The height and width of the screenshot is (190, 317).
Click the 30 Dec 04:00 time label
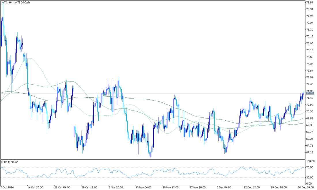(305, 187)
